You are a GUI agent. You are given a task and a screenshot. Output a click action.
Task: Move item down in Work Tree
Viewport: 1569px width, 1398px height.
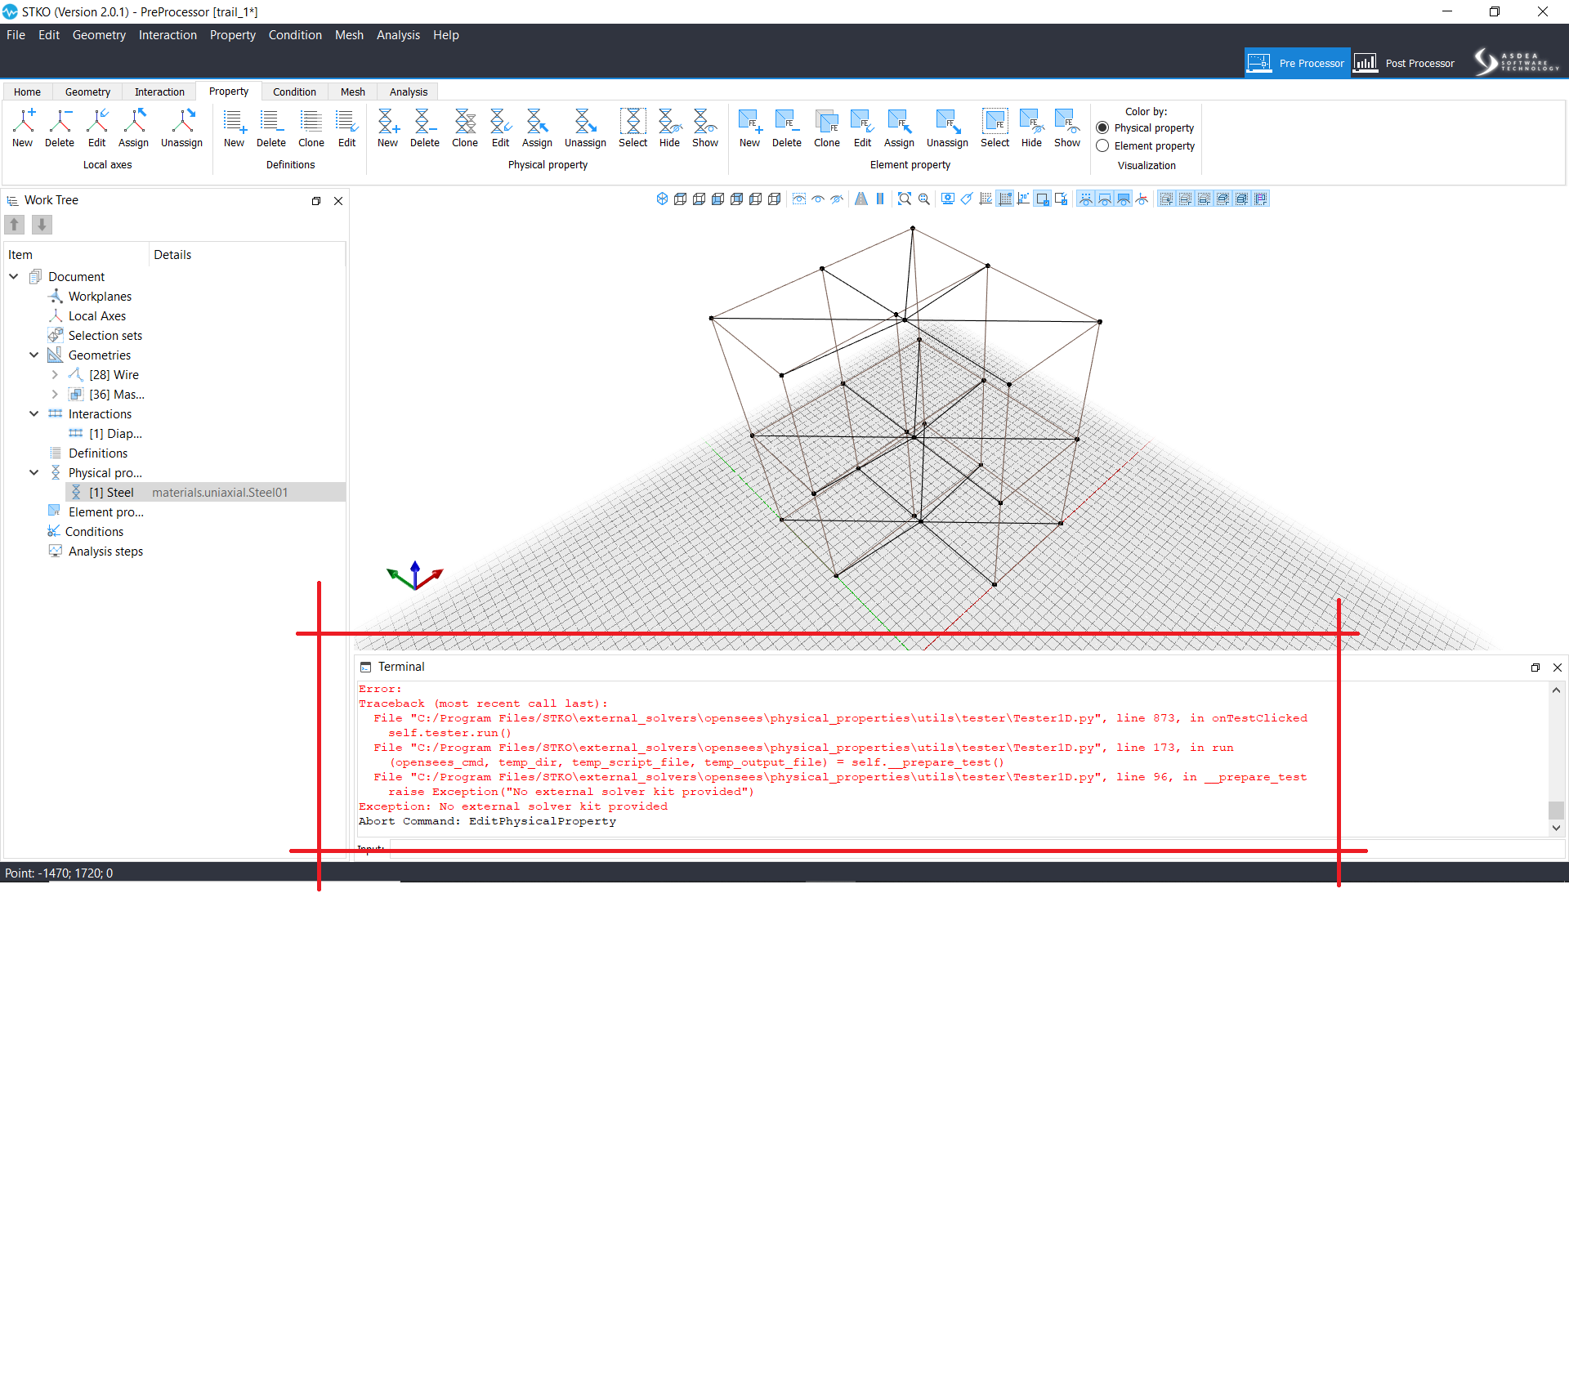pyautogui.click(x=42, y=225)
